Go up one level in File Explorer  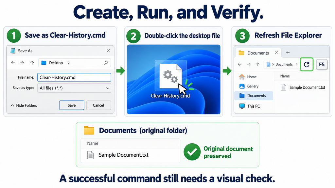(258, 64)
